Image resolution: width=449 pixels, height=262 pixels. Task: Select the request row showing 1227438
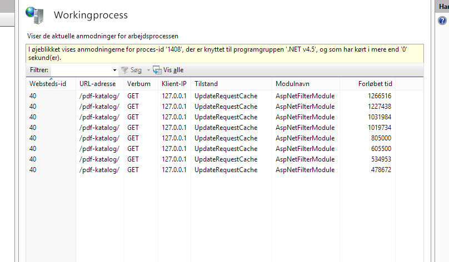click(x=211, y=107)
